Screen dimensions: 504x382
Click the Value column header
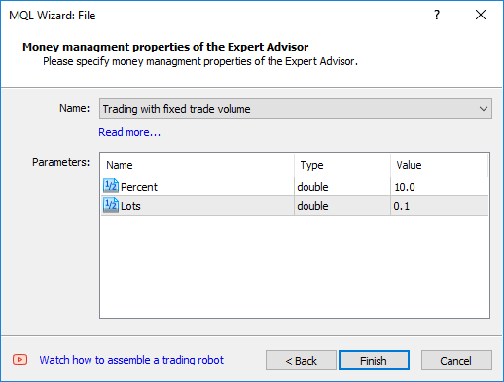(440, 165)
